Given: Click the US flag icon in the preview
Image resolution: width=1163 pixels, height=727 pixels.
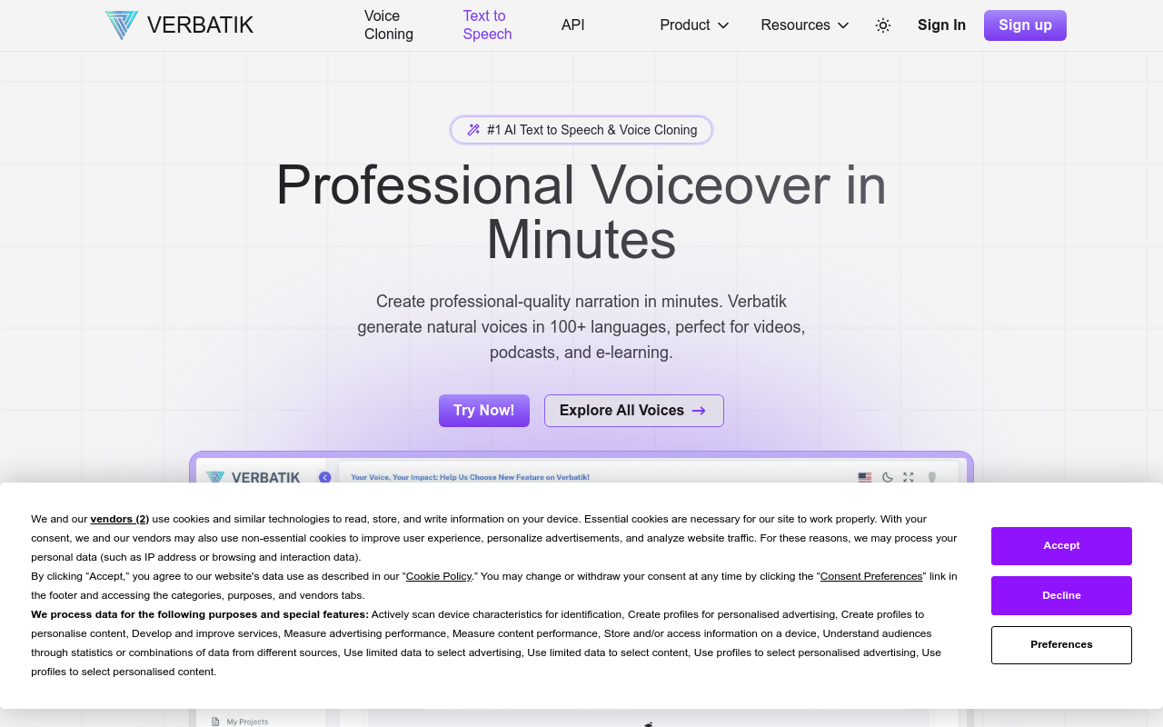Looking at the screenshot, I should [865, 477].
